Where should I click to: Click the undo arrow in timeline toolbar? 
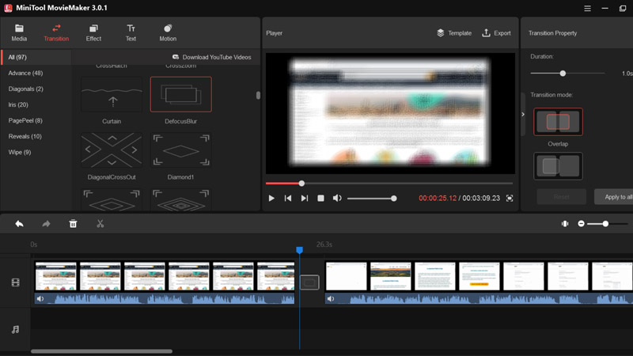[x=19, y=224]
